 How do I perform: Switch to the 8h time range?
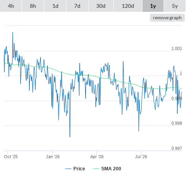pos(33,6)
